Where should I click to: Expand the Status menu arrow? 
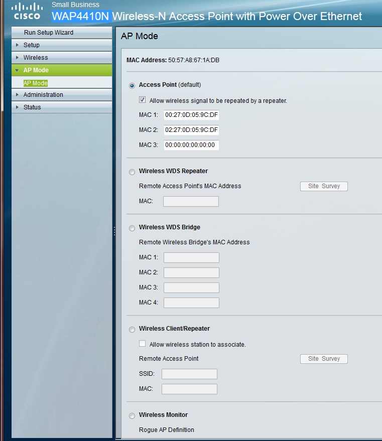17,107
